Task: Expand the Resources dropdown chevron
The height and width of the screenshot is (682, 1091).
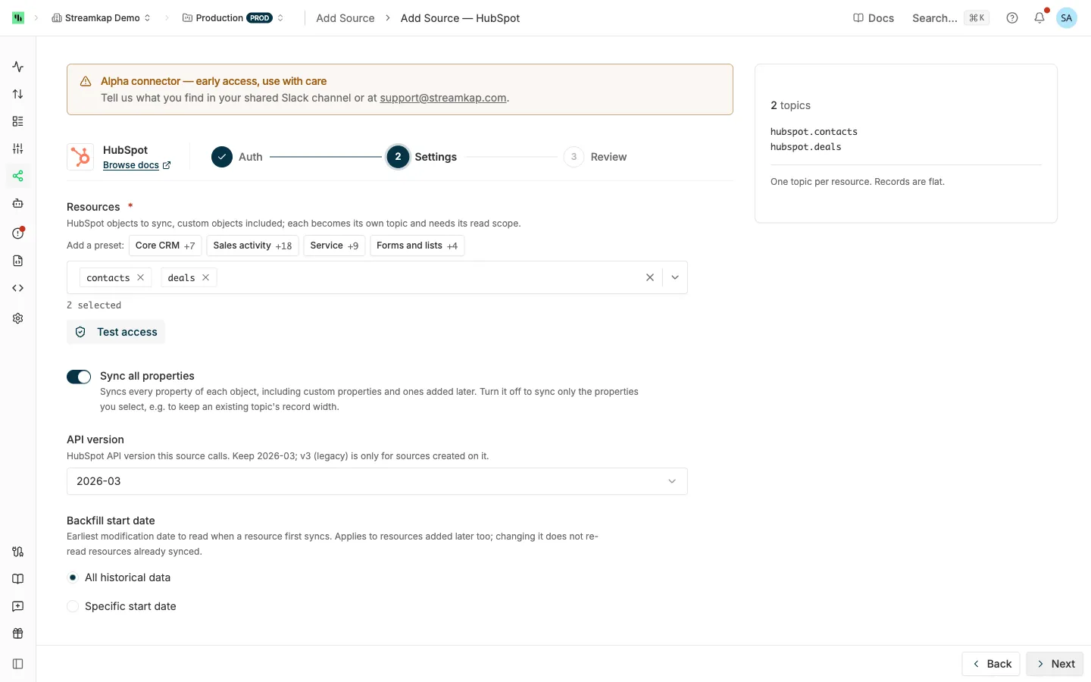Action: 675,277
